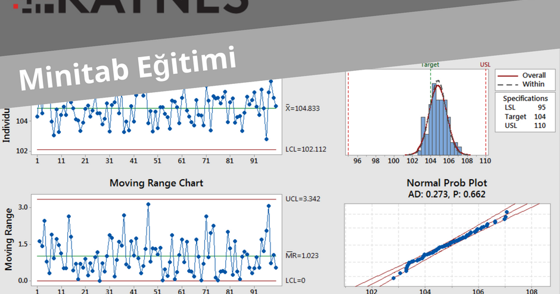Image resolution: width=560 pixels, height=294 pixels.
Task: Select the "Normal Prob Plot" title
Action: [447, 183]
